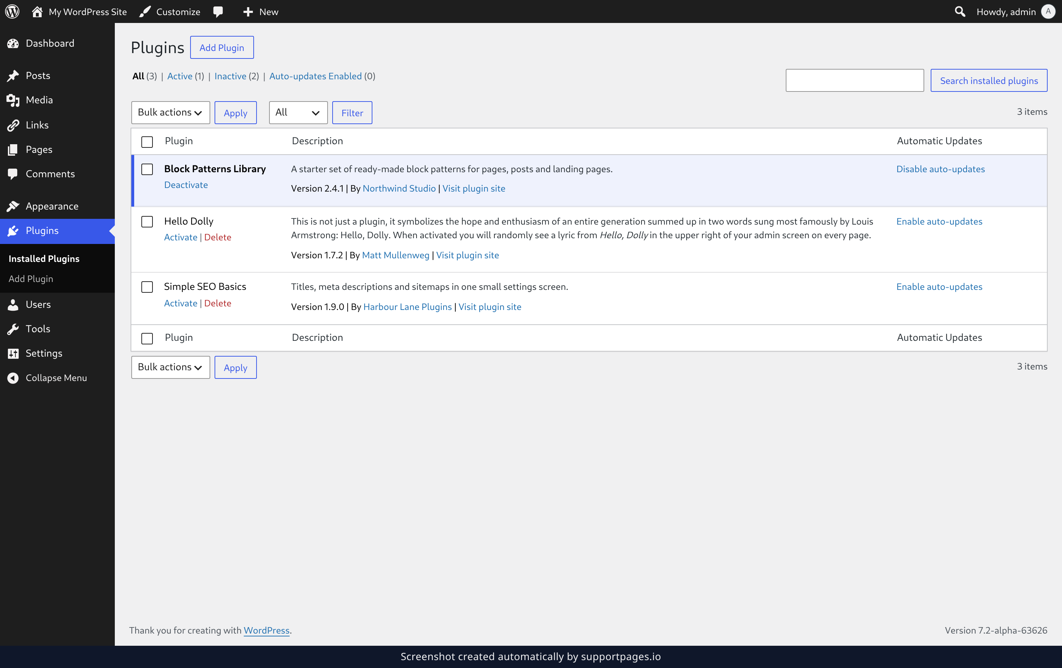Open the Tools wrench icon
This screenshot has width=1062, height=668.
point(13,329)
